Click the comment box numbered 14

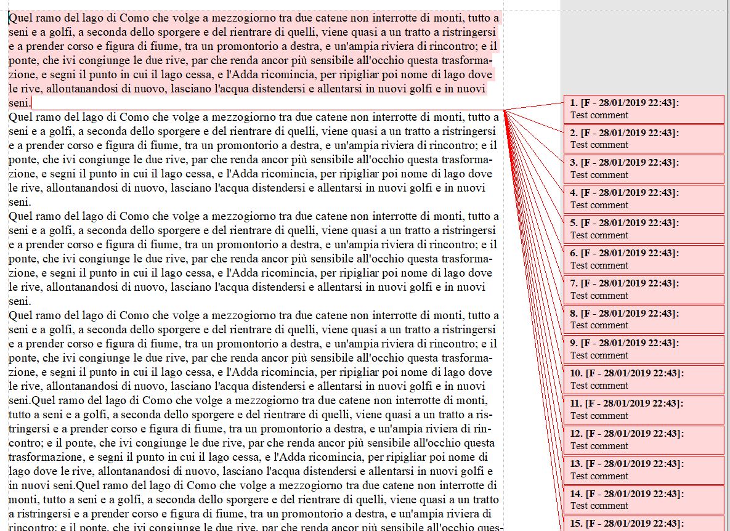point(644,500)
